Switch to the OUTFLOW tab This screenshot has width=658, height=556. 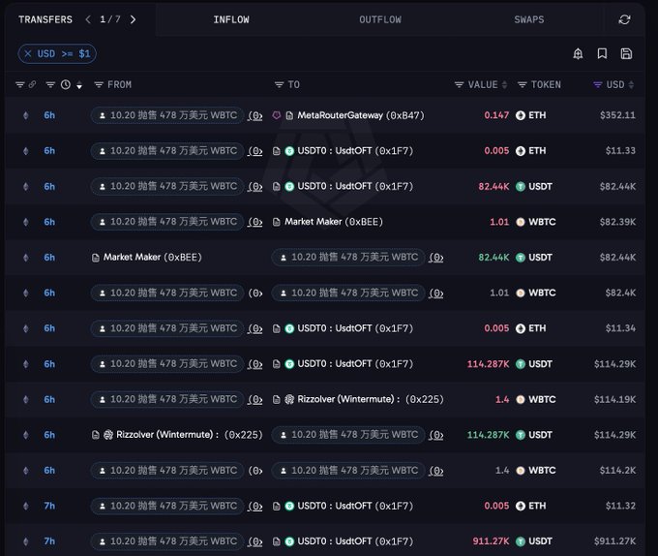(379, 19)
